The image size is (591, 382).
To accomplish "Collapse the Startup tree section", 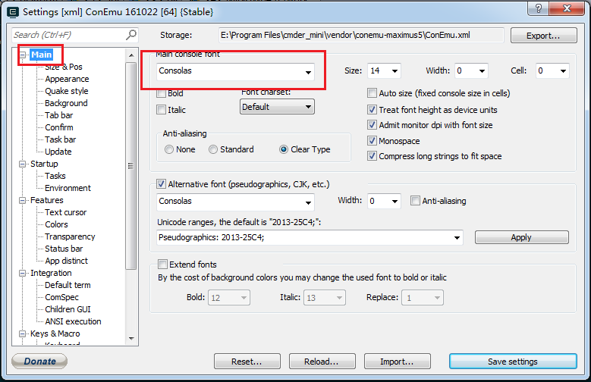I will (23, 164).
